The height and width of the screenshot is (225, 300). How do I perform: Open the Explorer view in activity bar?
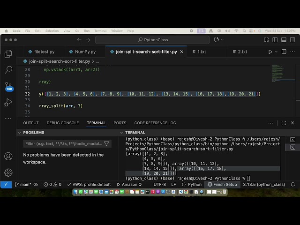[8, 54]
